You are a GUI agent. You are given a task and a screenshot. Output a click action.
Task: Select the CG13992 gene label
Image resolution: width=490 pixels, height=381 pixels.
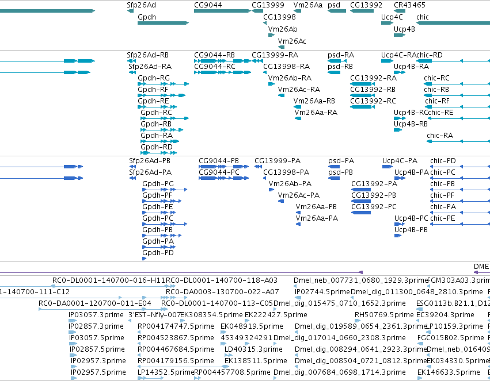[x=366, y=5]
